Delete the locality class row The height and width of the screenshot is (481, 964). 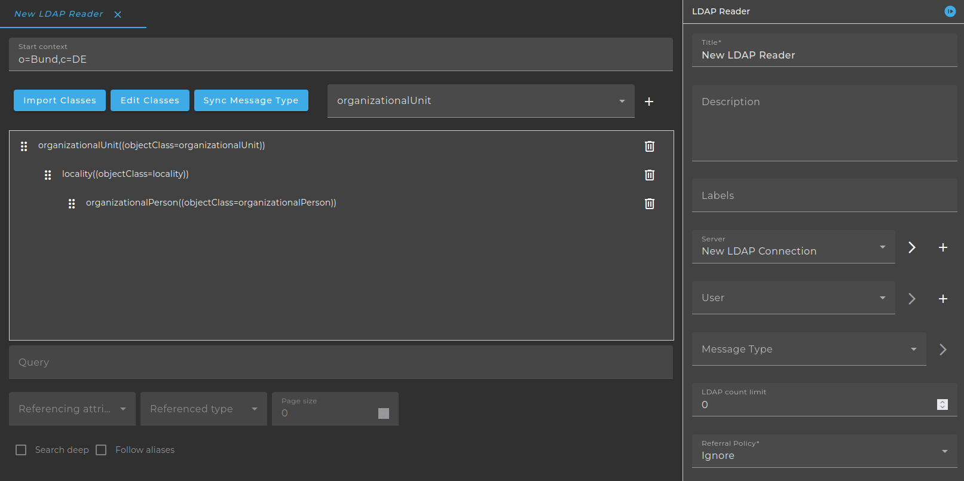click(650, 175)
